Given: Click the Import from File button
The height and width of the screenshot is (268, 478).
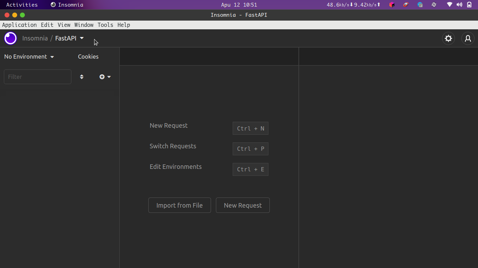Looking at the screenshot, I should [180, 205].
